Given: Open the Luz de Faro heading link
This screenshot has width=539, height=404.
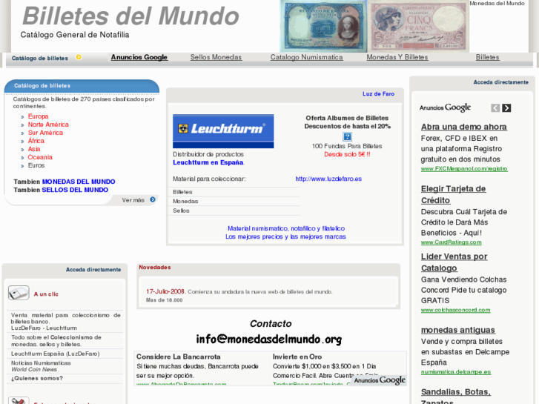Looking at the screenshot, I should 378,94.
